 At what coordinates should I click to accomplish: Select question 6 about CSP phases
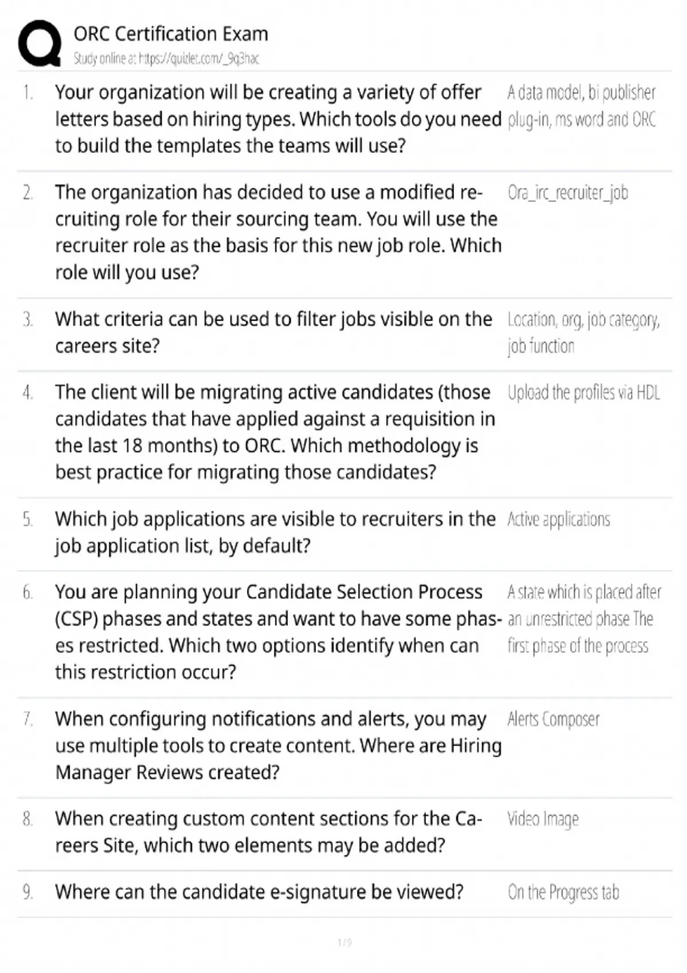click(278, 632)
